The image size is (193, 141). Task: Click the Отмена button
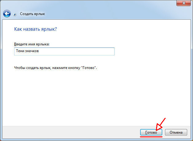point(176,132)
